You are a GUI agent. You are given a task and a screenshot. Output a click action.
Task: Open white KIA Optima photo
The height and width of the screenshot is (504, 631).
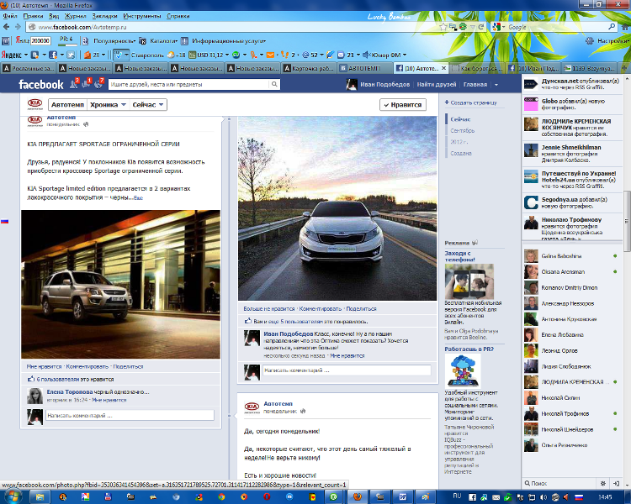pos(337,208)
